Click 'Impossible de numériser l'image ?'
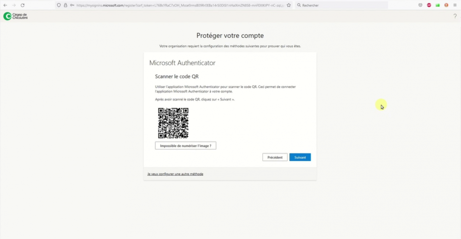 pyautogui.click(x=185, y=145)
